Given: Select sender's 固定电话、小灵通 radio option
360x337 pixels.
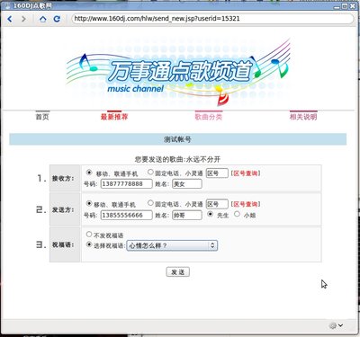Looking at the screenshot, I should [150, 203].
